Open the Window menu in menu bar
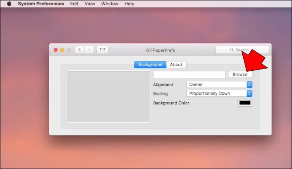 point(110,4)
